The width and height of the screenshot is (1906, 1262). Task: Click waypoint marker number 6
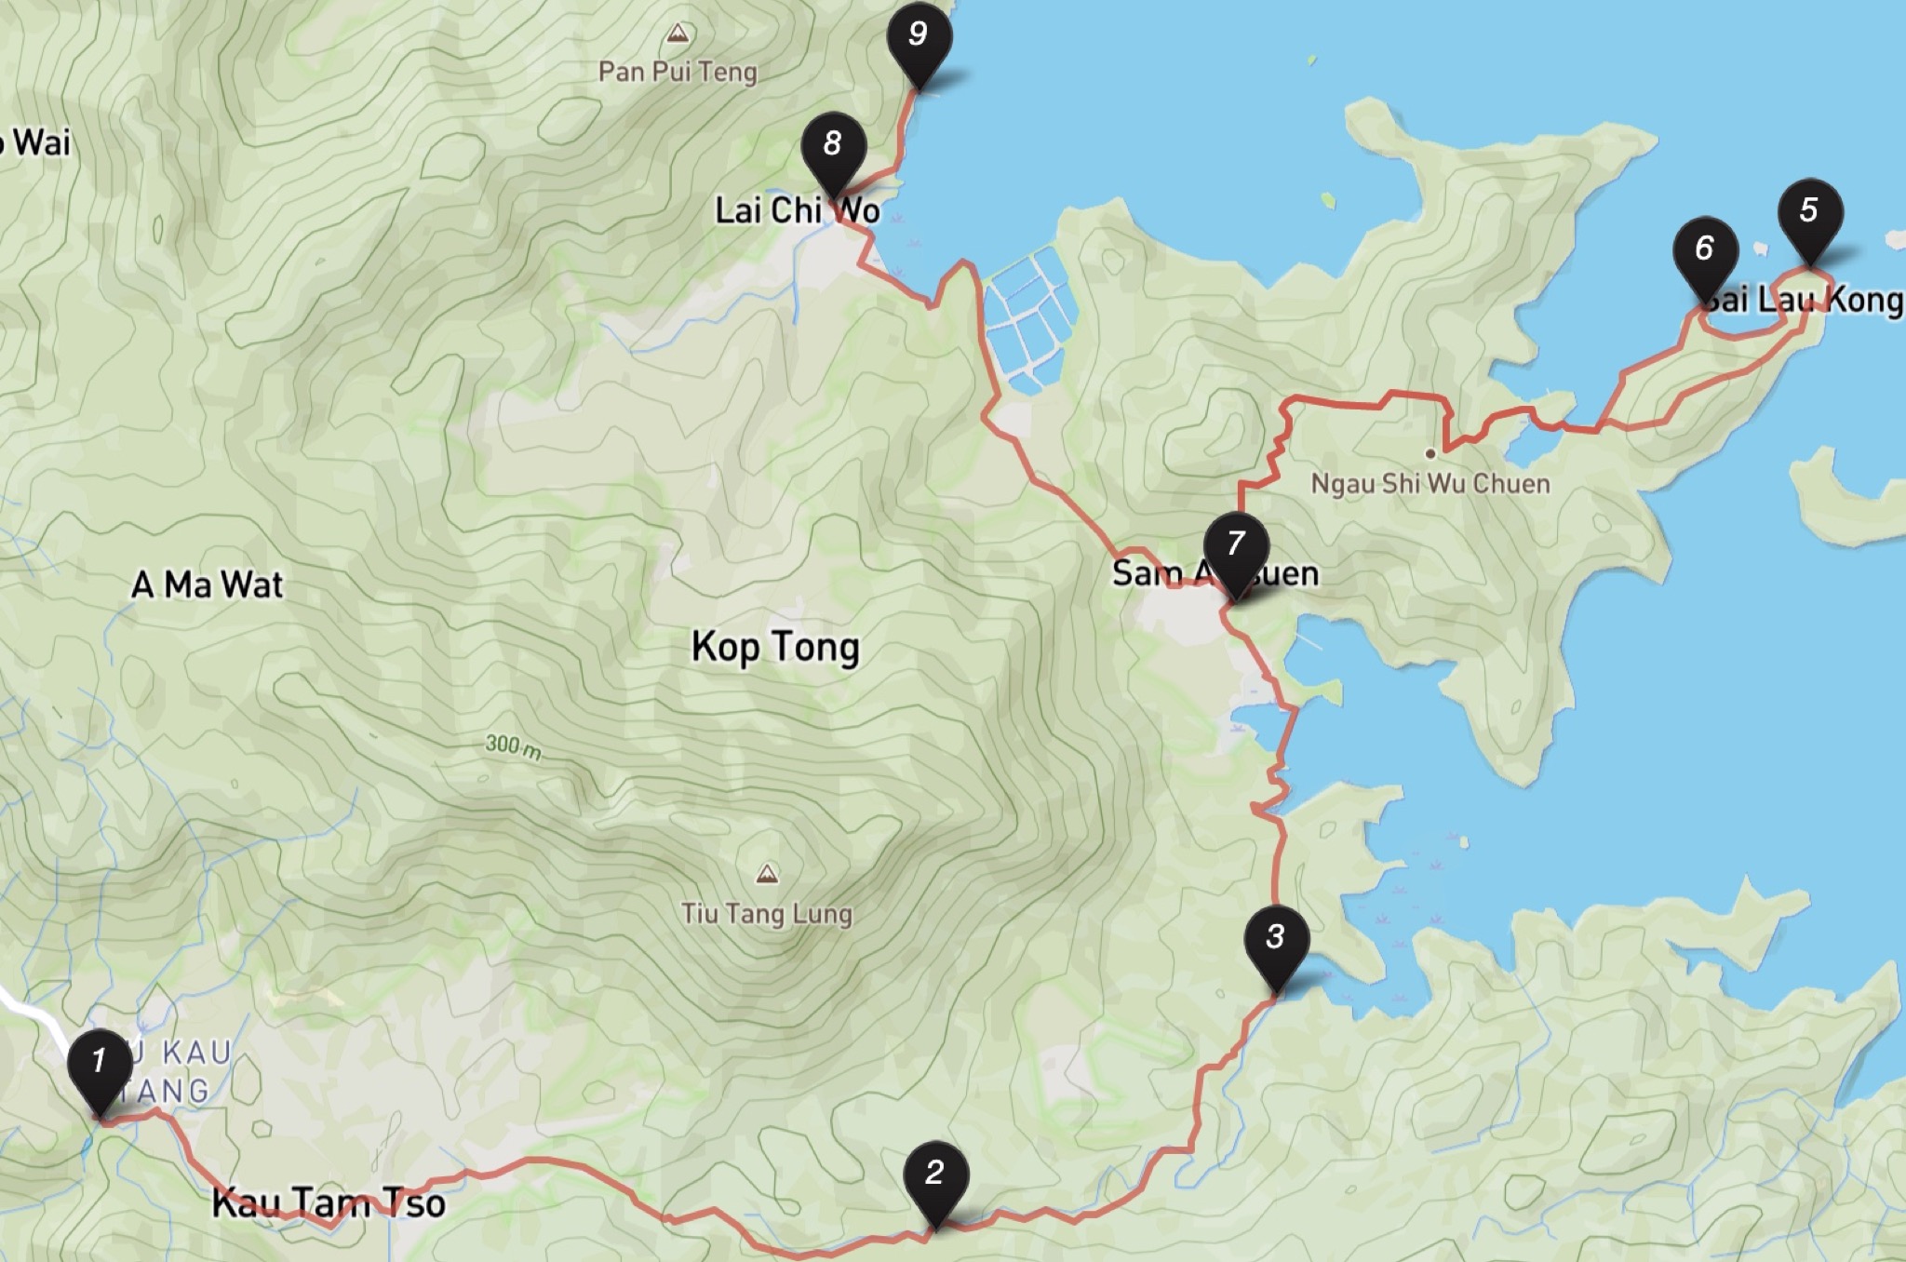click(x=1705, y=257)
